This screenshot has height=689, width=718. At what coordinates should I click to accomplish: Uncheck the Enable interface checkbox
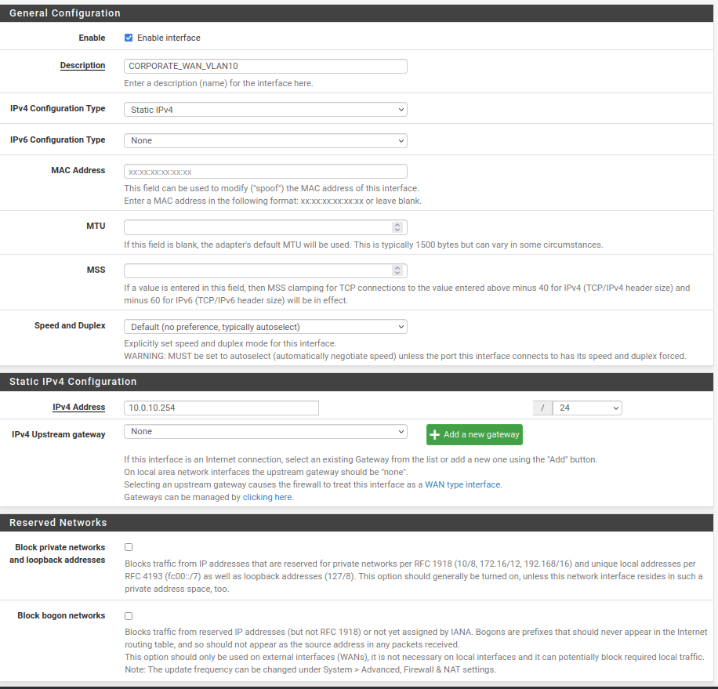[x=129, y=38]
